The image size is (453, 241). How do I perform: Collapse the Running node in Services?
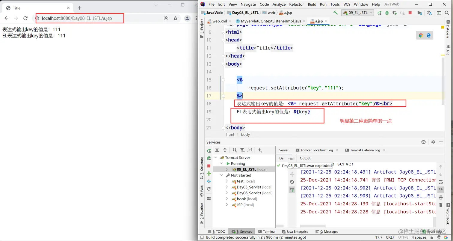click(221, 164)
